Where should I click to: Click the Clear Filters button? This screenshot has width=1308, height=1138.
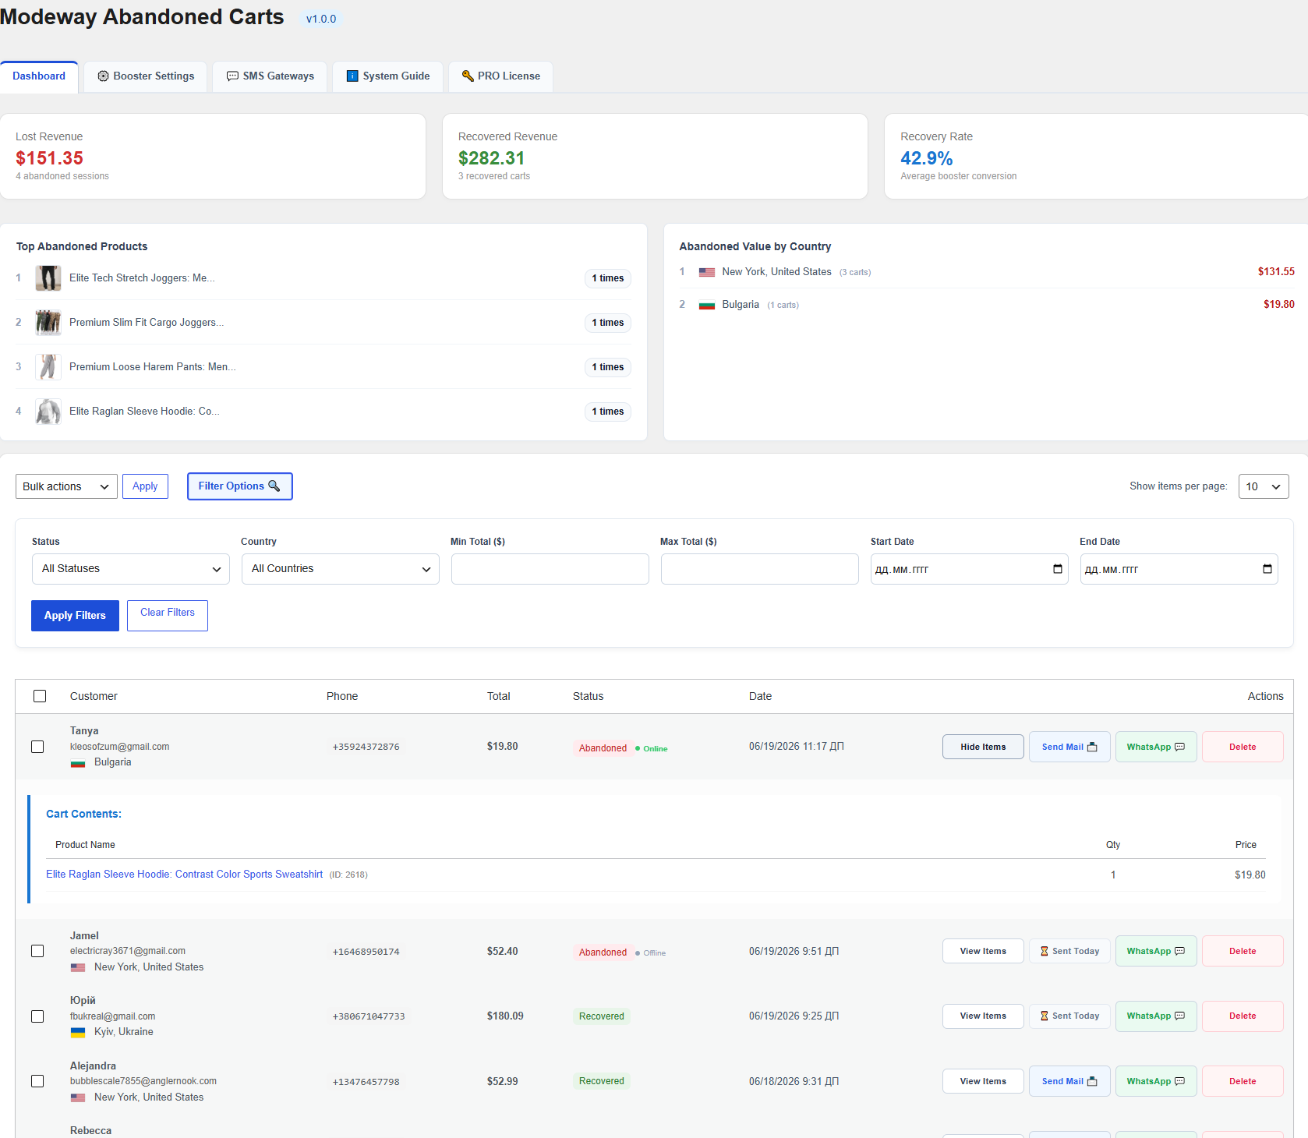tap(168, 616)
